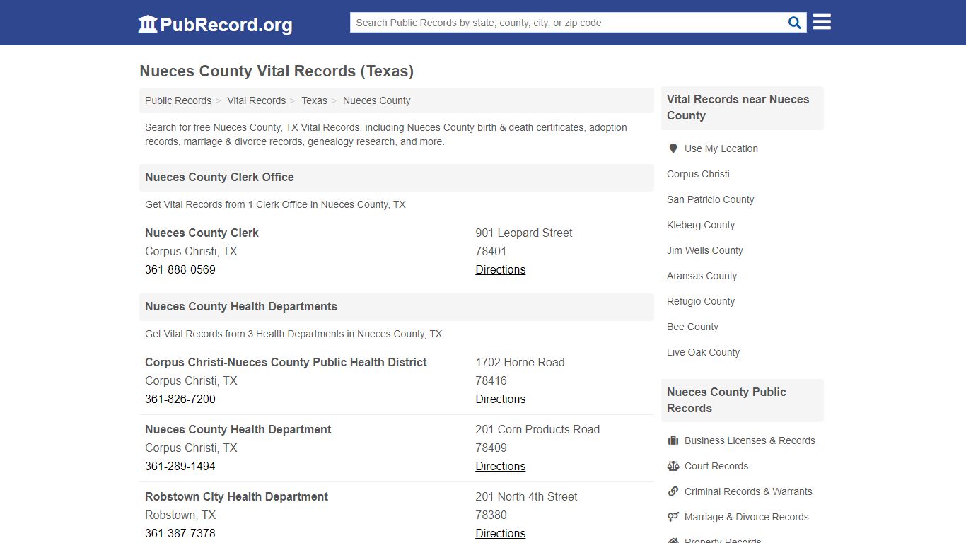Click the 78401 zip code text

(491, 251)
